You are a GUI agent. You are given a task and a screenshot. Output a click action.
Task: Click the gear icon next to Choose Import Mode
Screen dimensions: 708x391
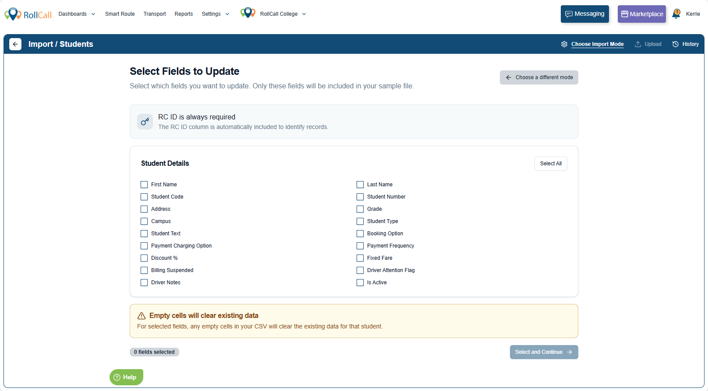[x=564, y=44]
